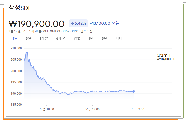Show the 6개월 chart range
The width and height of the screenshot is (186, 122).
pyautogui.click(x=61, y=38)
